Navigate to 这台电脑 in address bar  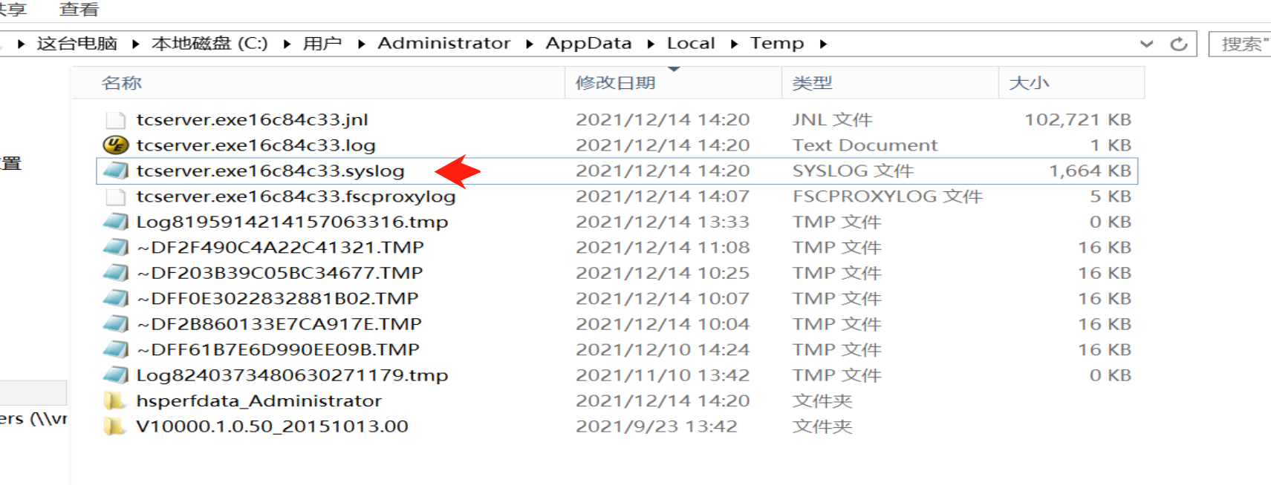77,44
